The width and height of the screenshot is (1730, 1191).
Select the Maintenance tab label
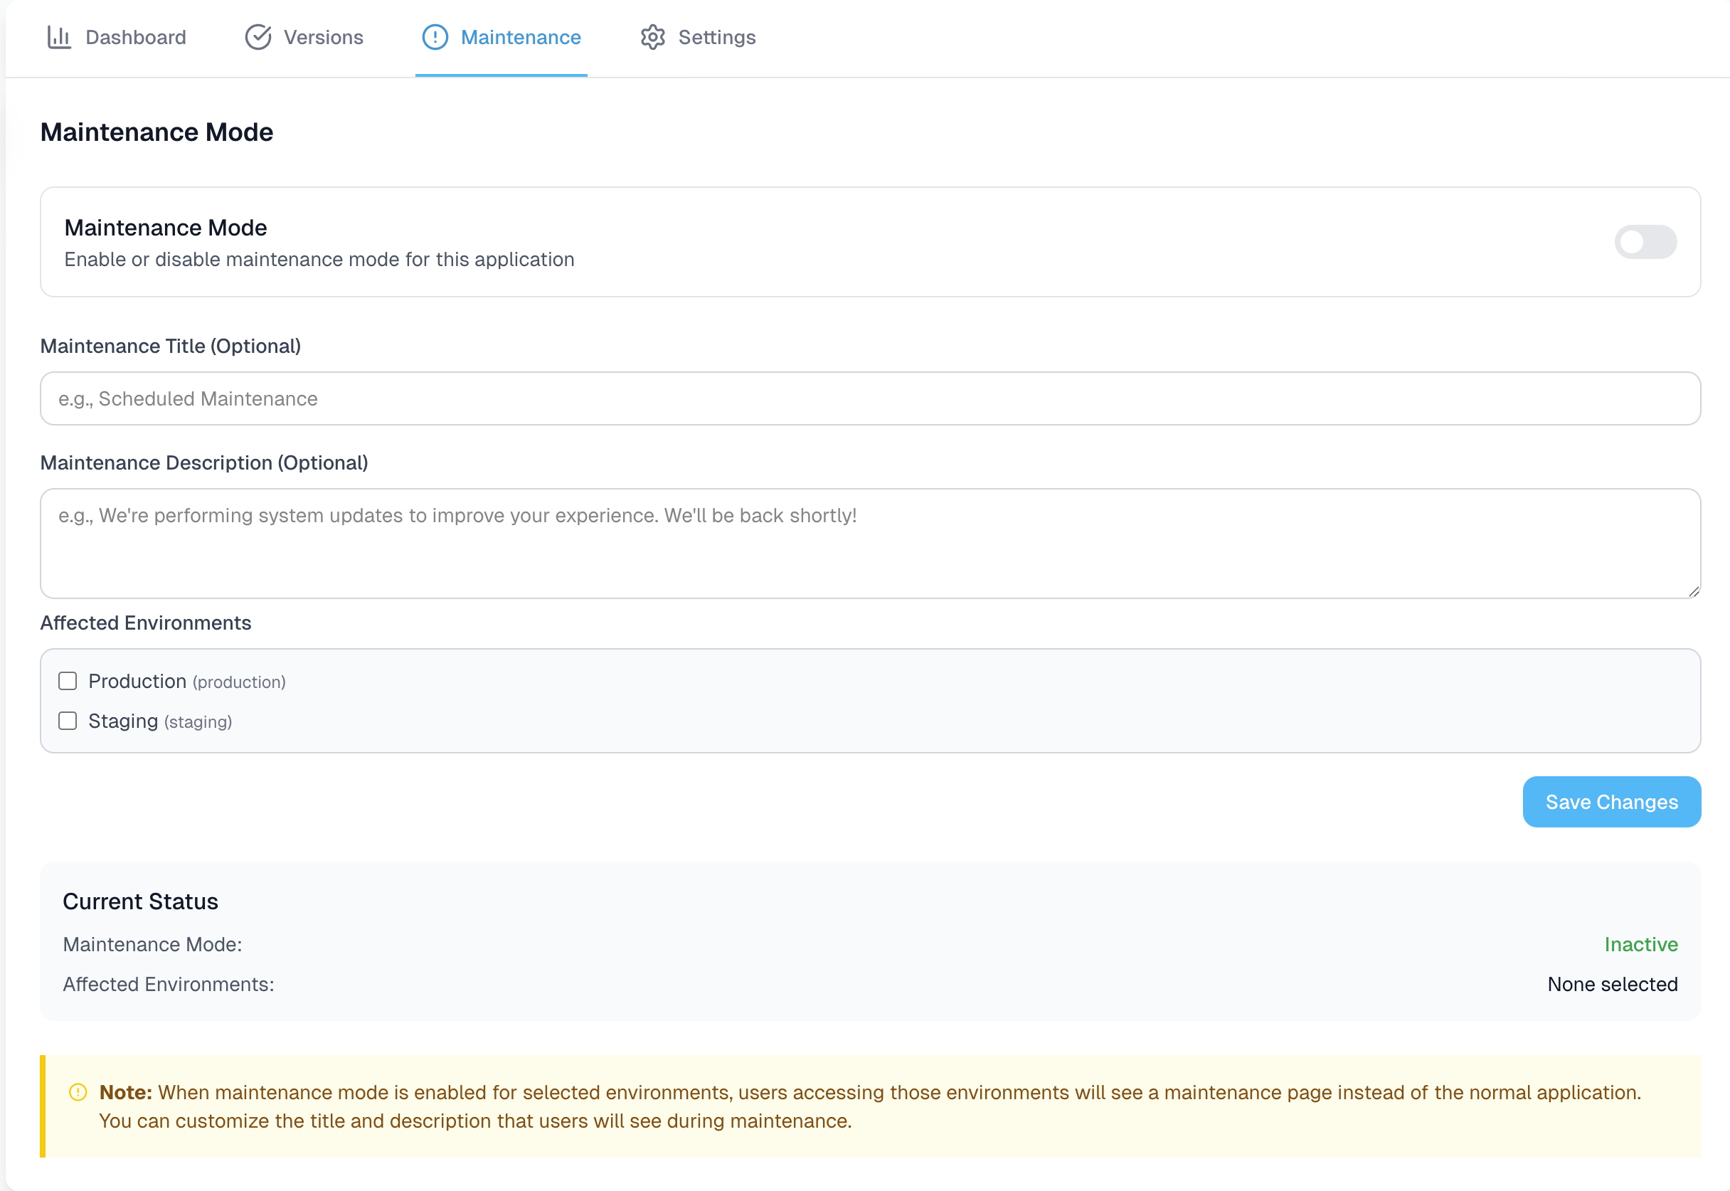point(521,37)
